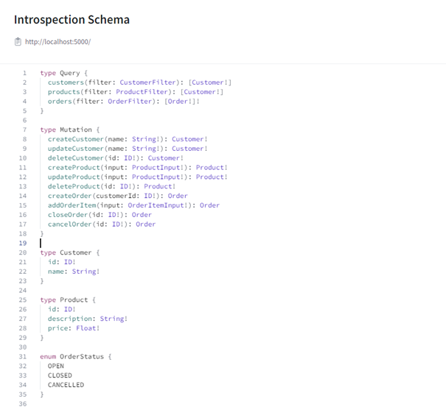Click 'name: String!' on line 22
The width and height of the screenshot is (446, 407).
click(x=74, y=272)
